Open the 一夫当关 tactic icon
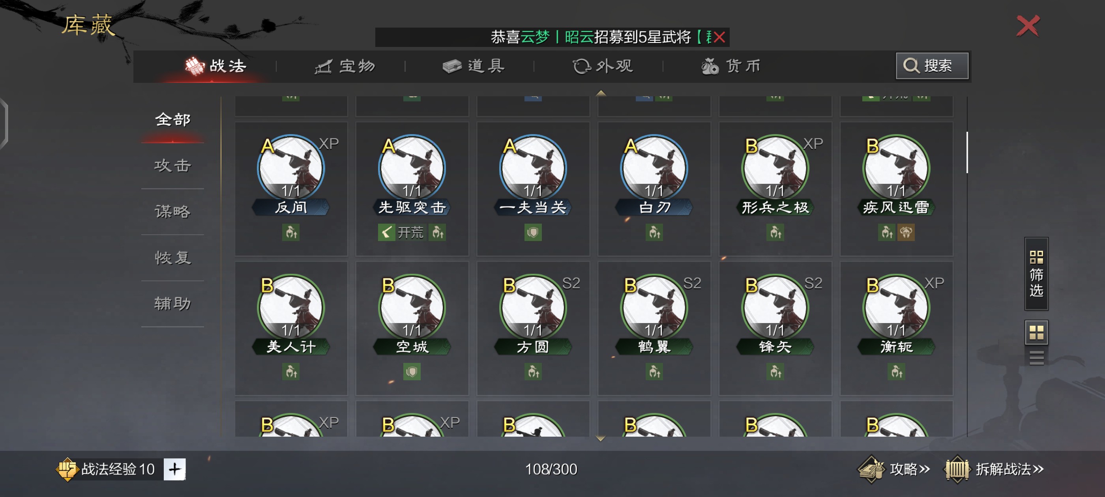 (533, 168)
